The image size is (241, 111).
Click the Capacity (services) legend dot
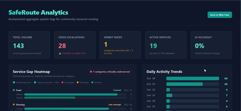coord(35,82)
